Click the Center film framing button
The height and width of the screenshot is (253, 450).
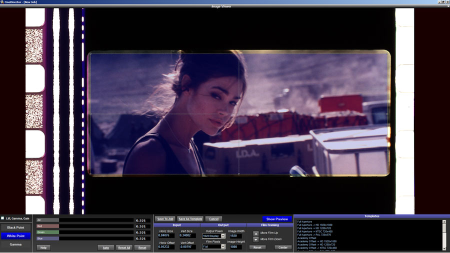[x=283, y=247]
